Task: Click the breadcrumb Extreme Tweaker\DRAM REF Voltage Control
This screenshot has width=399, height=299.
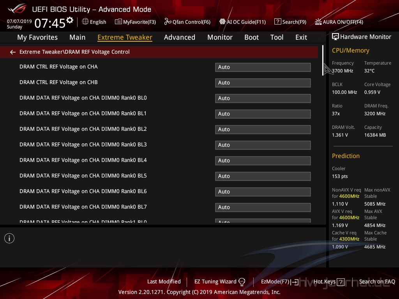Action: click(74, 52)
